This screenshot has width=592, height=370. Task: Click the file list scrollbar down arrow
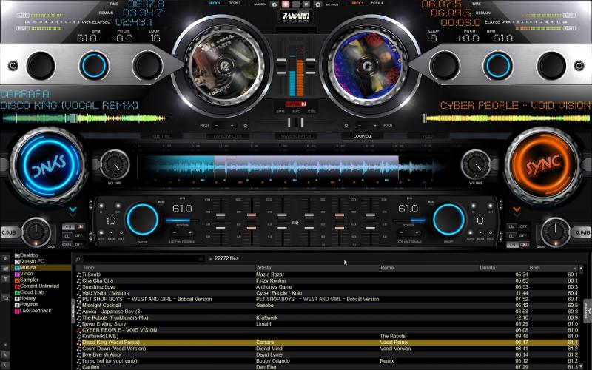click(x=581, y=366)
